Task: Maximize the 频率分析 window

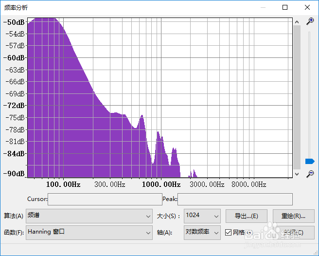Action: click(x=285, y=7)
